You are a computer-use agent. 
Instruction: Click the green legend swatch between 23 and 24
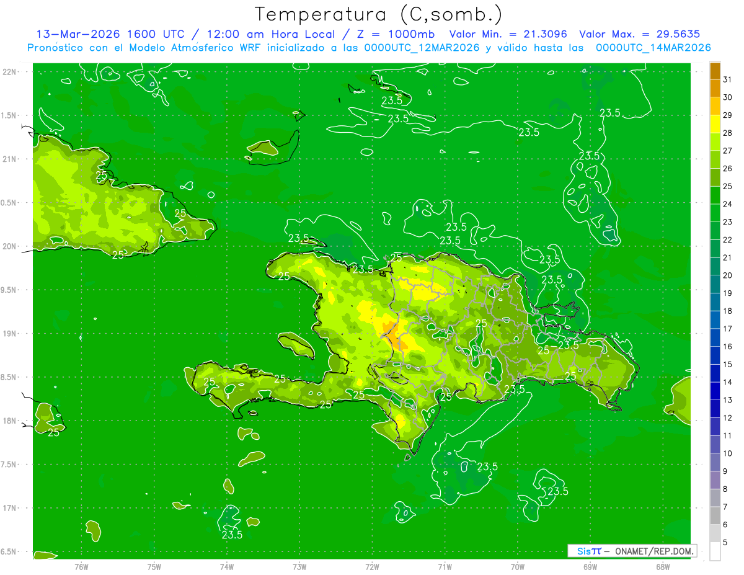[x=715, y=213]
